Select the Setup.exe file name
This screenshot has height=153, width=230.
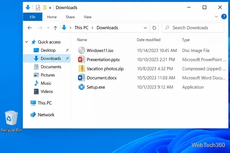(x=96, y=87)
